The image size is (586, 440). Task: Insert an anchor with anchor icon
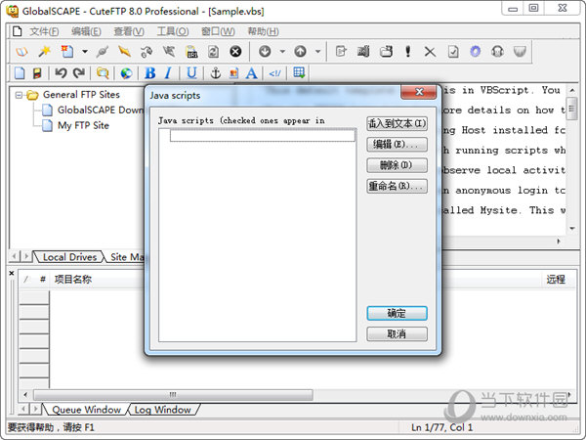tap(216, 73)
